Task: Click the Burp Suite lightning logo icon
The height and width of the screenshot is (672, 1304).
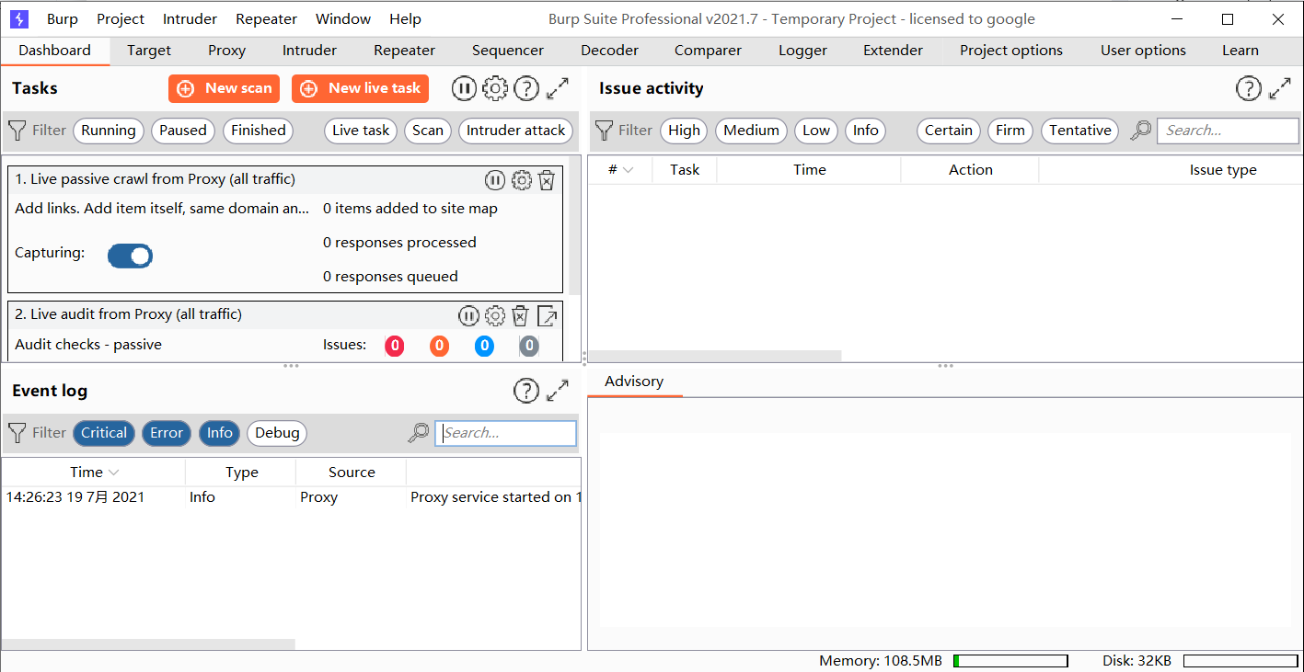Action: (19, 18)
